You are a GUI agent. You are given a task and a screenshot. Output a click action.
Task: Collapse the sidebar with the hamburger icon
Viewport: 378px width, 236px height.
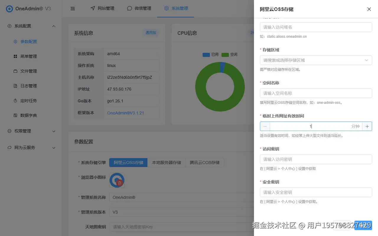pos(73,9)
